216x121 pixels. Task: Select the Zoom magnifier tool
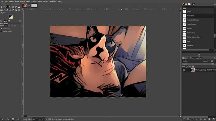tap(4, 13)
